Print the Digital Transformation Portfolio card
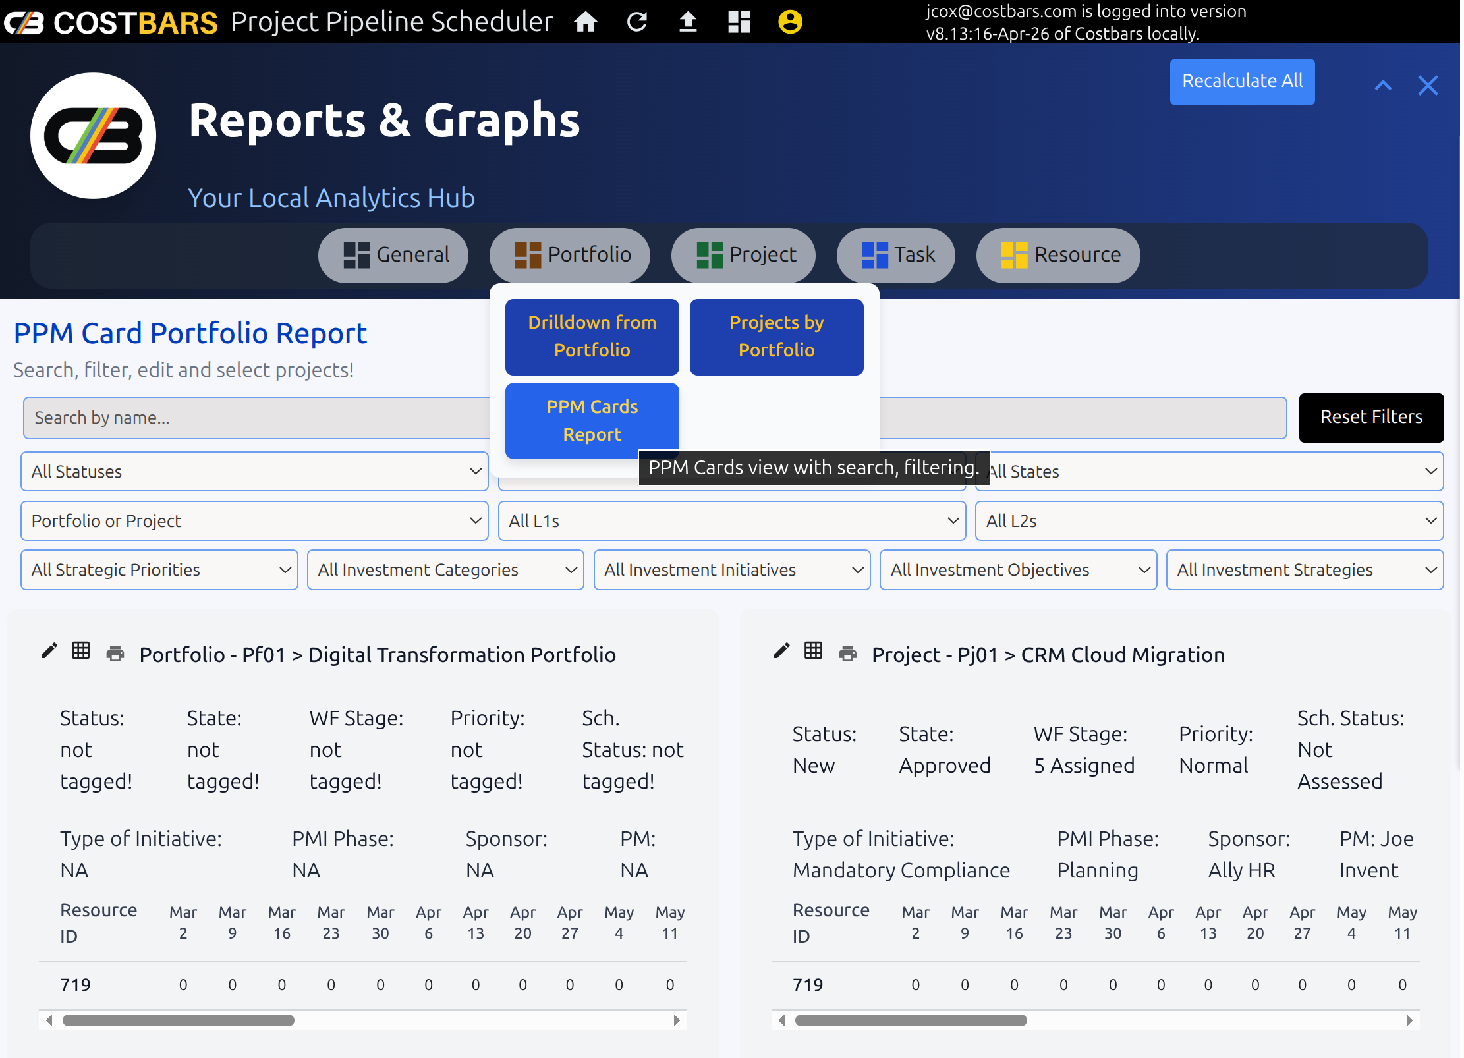The image size is (1464, 1058). pos(115,653)
